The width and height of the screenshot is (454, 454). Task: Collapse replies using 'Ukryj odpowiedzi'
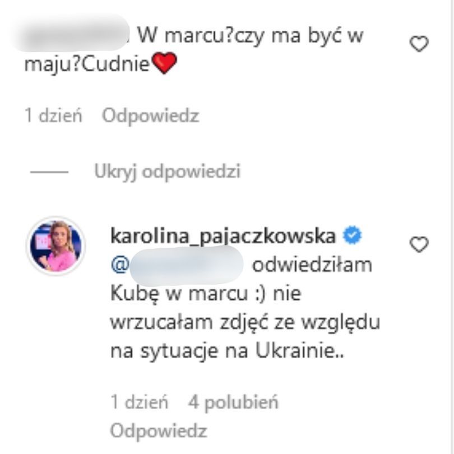168,171
